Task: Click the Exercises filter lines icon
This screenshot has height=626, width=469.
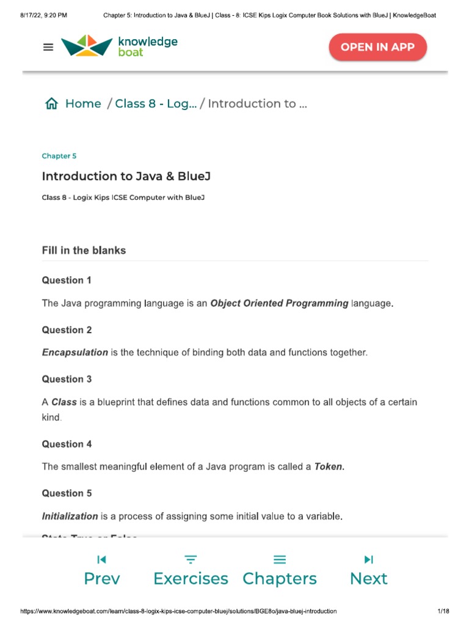Action: point(191,559)
